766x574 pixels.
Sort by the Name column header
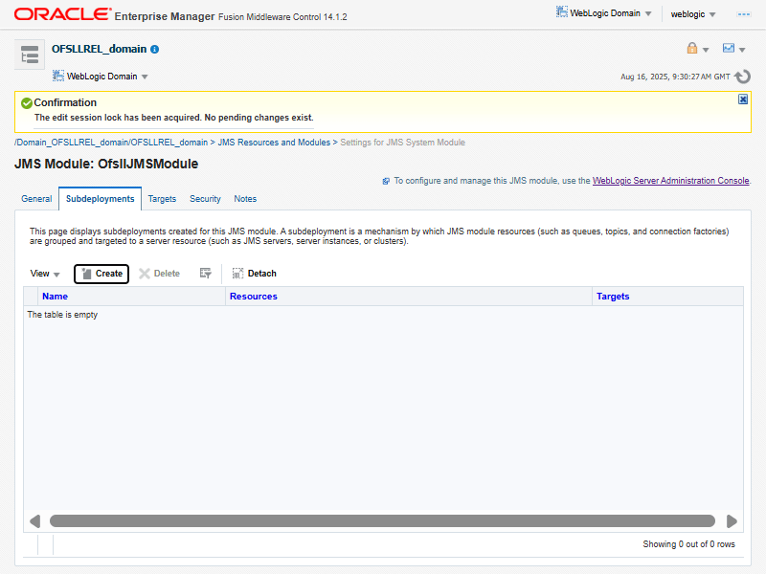click(55, 297)
